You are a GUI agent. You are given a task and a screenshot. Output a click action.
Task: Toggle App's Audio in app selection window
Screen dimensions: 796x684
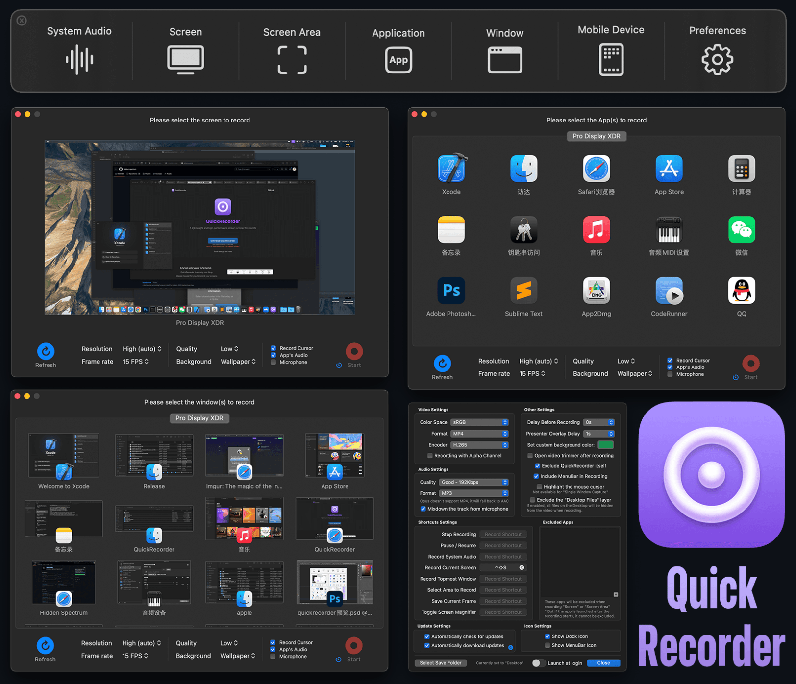670,367
